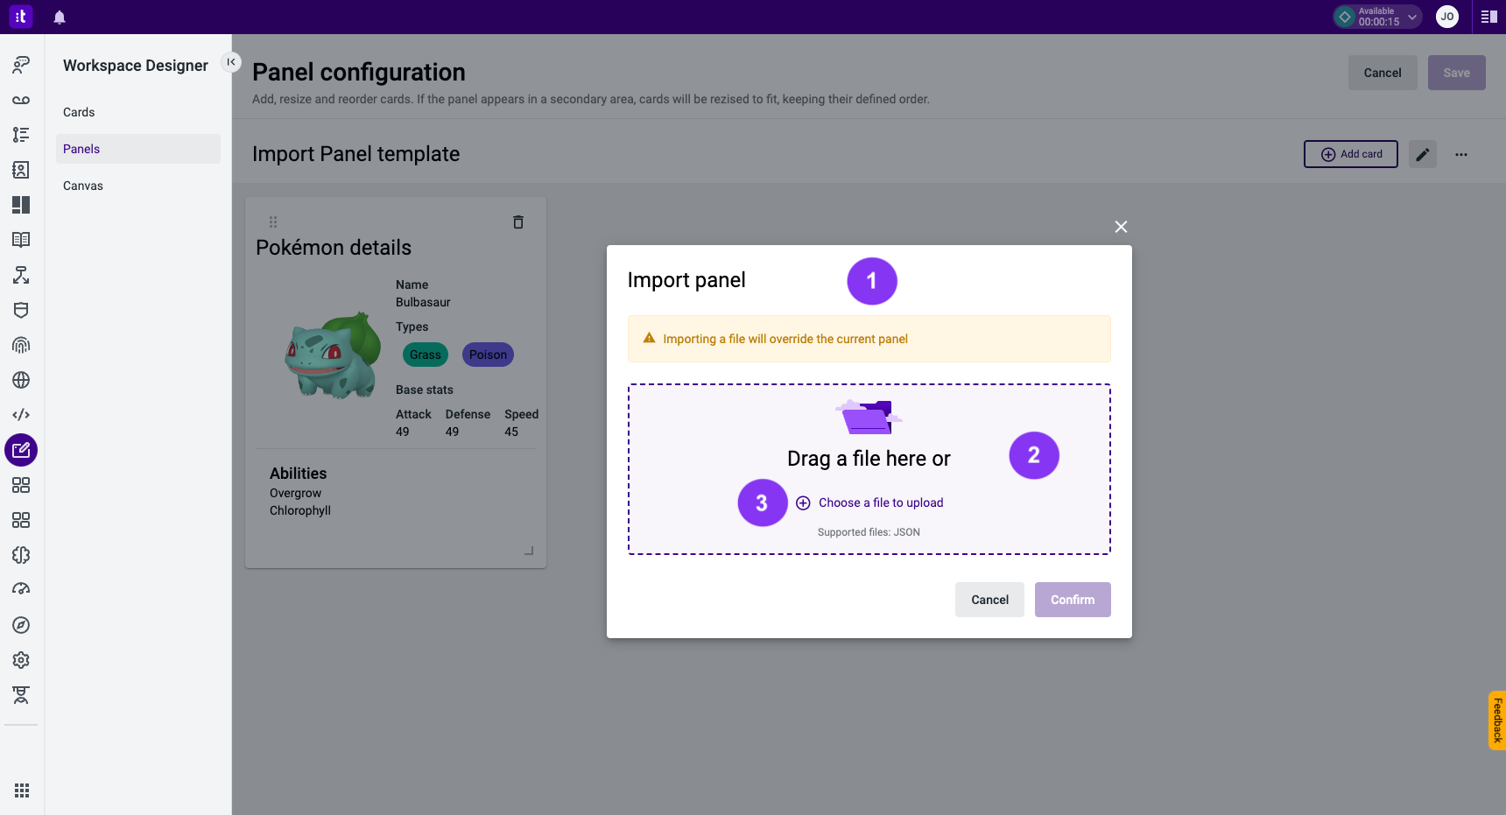This screenshot has width=1506, height=815.
Task: Click the Attack stat label
Action: click(413, 414)
